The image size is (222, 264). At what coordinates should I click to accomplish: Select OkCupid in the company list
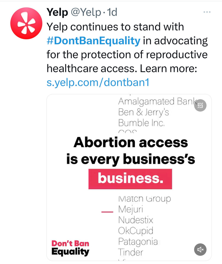click(x=136, y=231)
